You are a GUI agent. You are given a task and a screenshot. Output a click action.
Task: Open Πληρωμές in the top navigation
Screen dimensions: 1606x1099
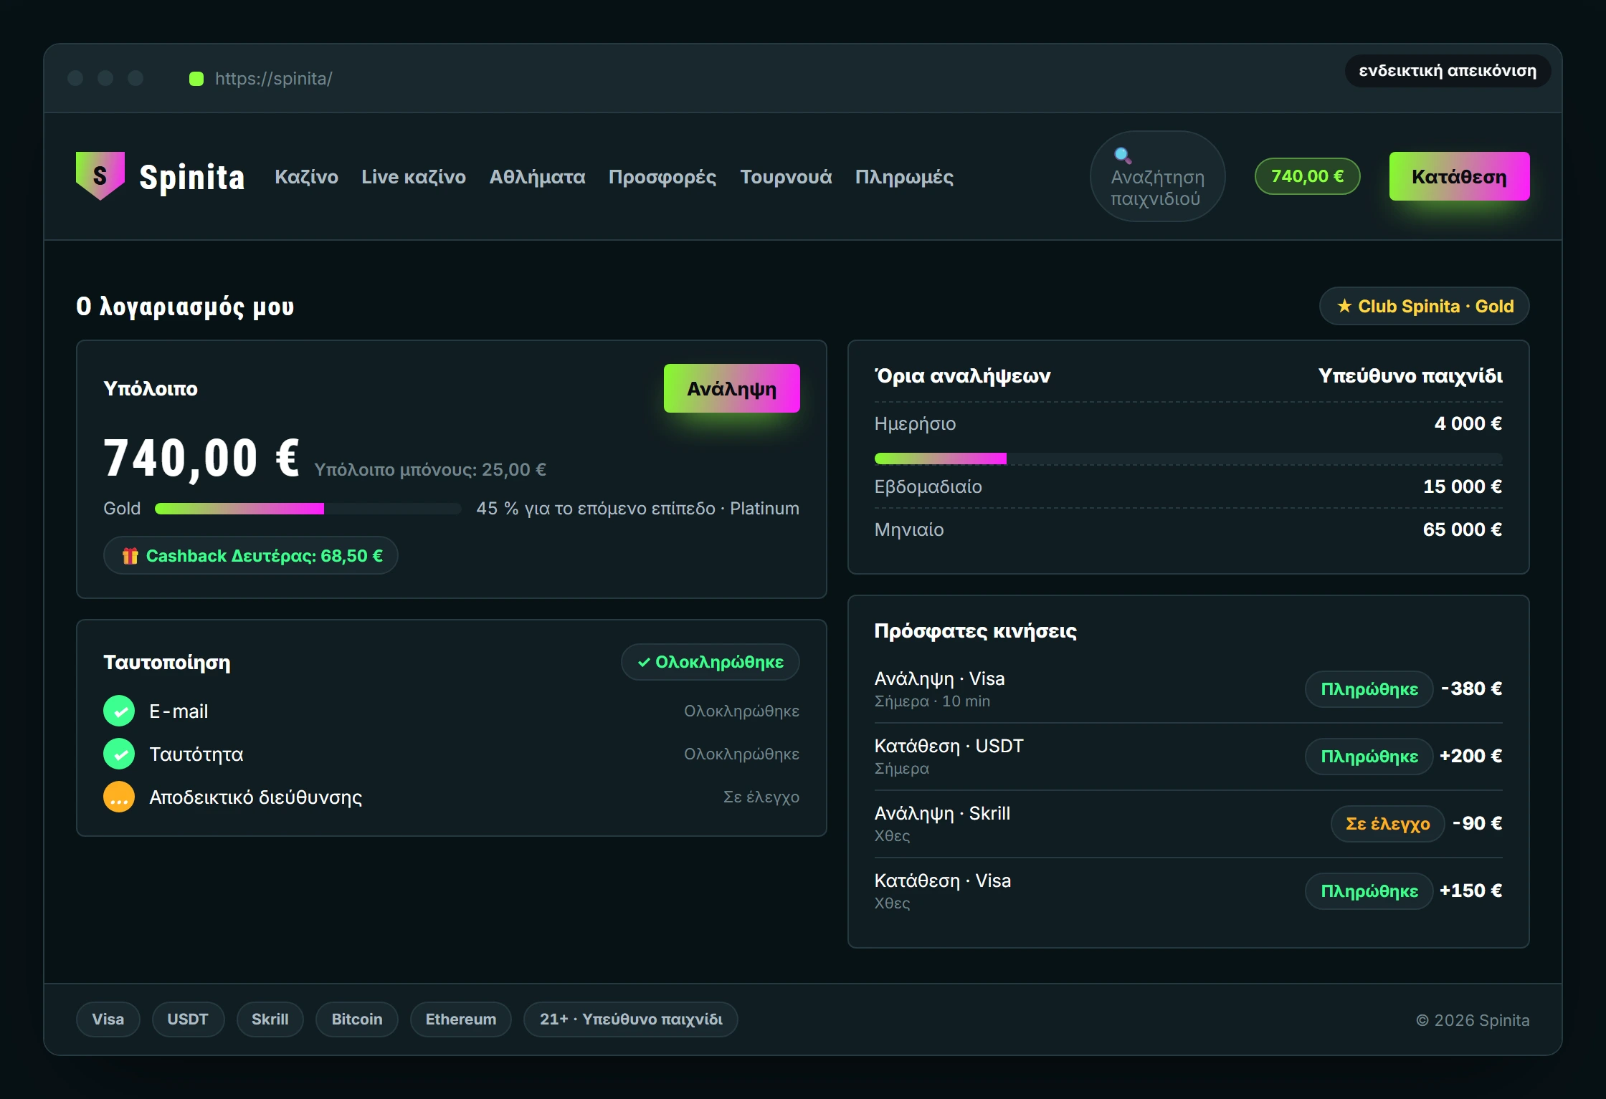point(904,177)
